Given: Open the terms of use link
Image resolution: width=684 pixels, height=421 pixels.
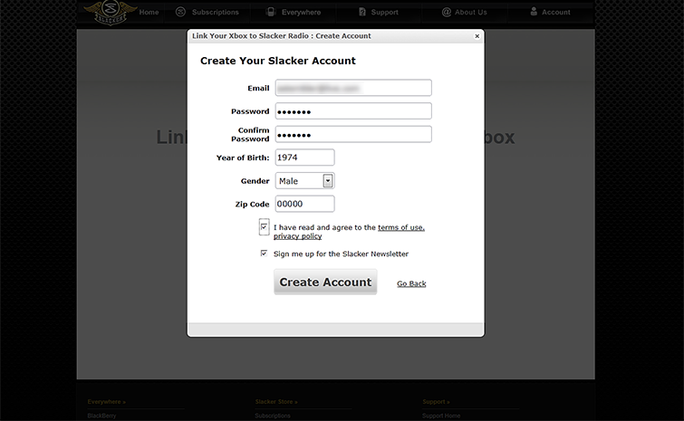Looking at the screenshot, I should (400, 227).
